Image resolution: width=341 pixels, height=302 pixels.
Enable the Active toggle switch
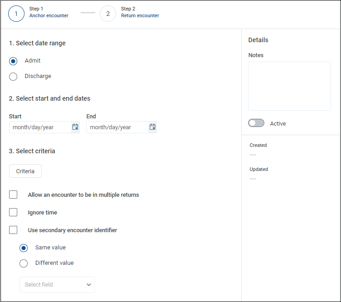pos(256,123)
